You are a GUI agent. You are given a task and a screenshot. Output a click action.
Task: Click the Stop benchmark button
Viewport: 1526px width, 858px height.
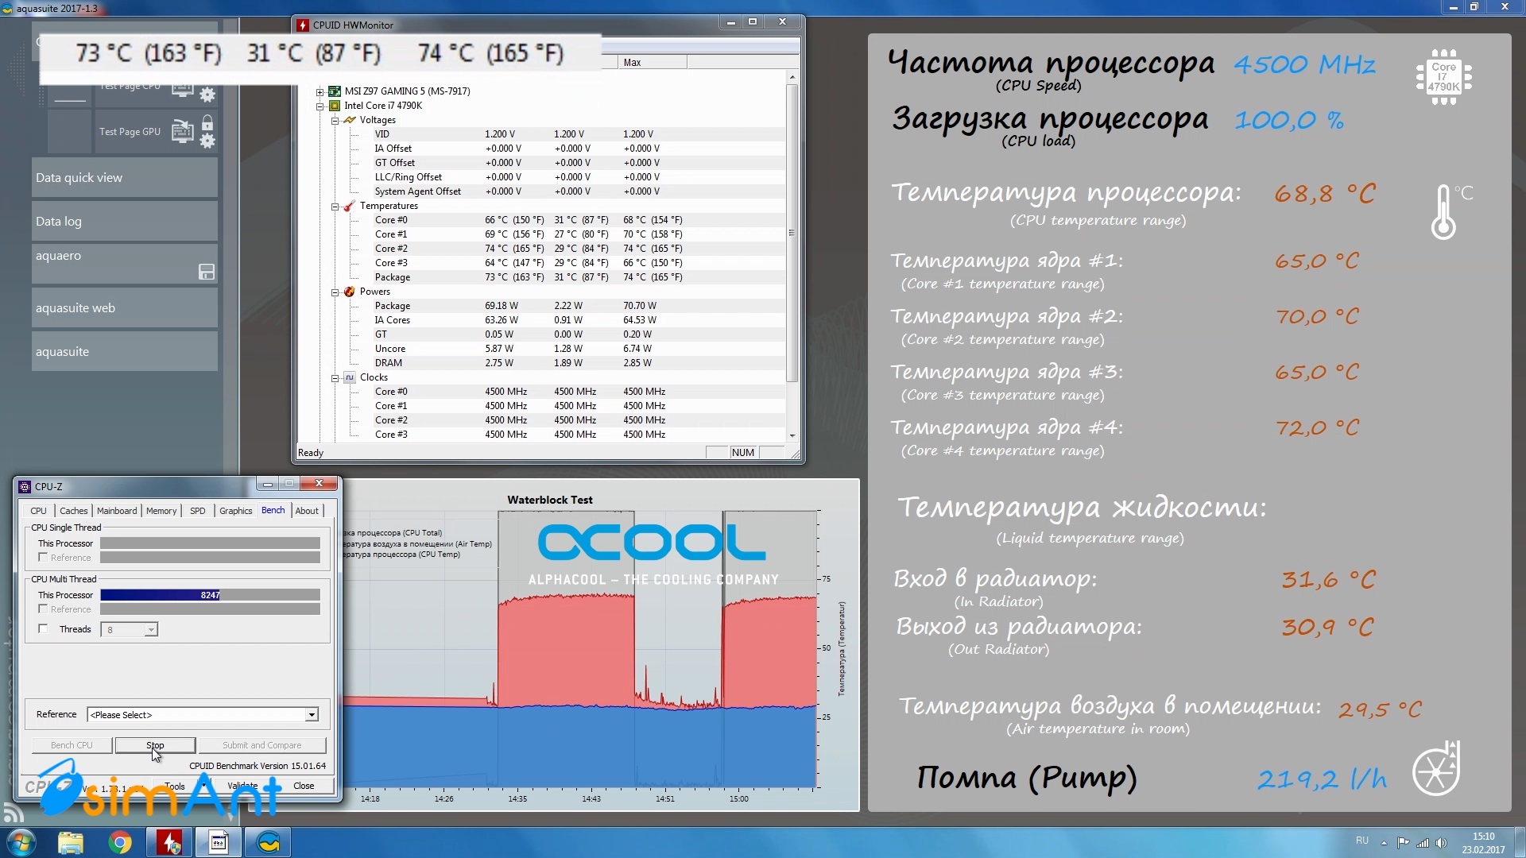coord(155,745)
